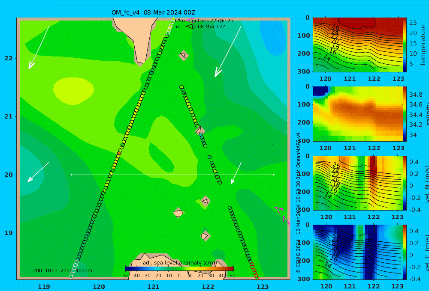Click the red circles ending the track near 123°E
Image resolution: width=429 pixels, height=291 pixels.
[x=254, y=270]
